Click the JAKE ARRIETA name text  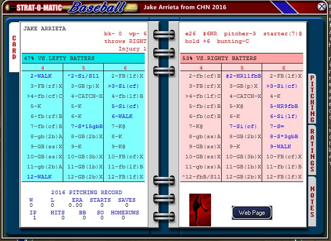(x=45, y=29)
